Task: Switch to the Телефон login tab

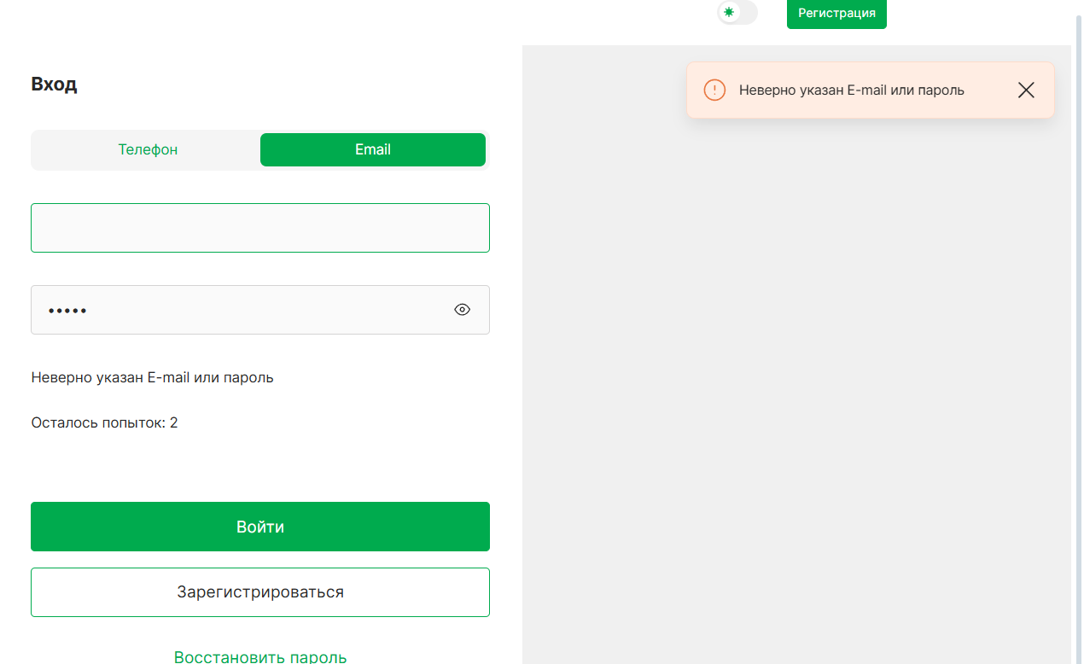Action: pos(148,149)
